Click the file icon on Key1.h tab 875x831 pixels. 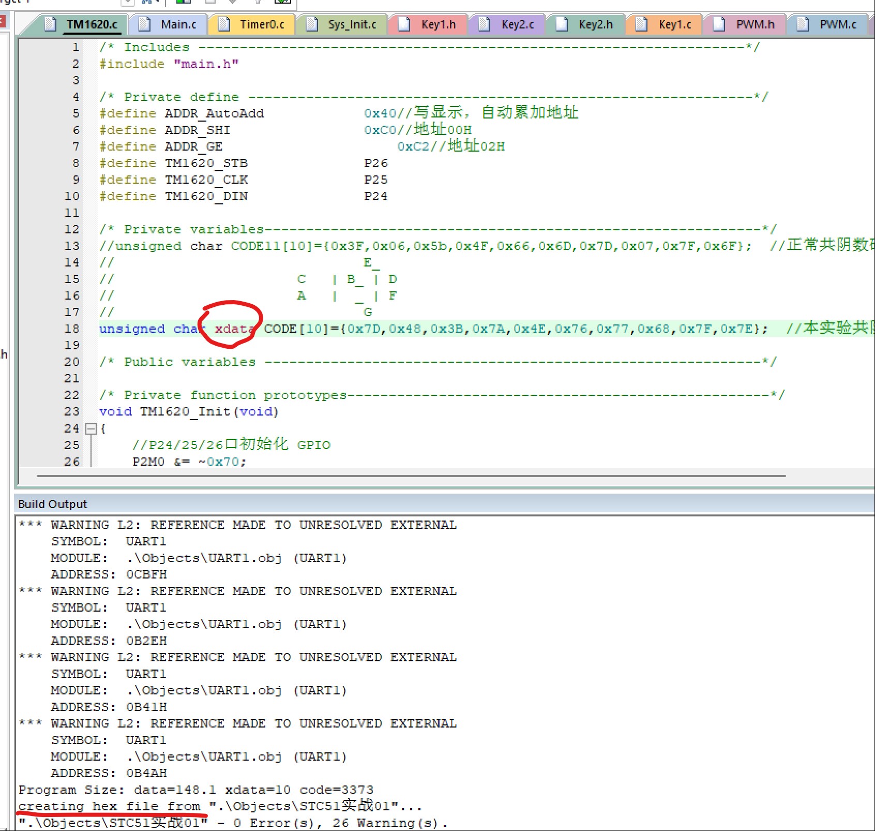[404, 24]
